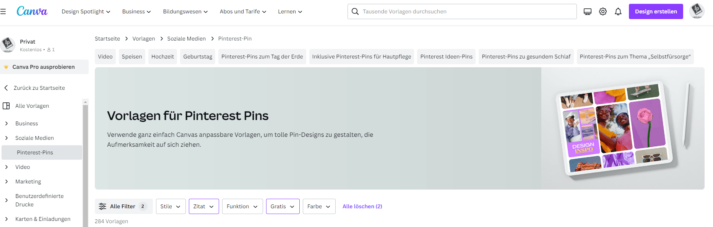Open the Alle Filter button
This screenshot has width=713, height=227.
click(124, 206)
